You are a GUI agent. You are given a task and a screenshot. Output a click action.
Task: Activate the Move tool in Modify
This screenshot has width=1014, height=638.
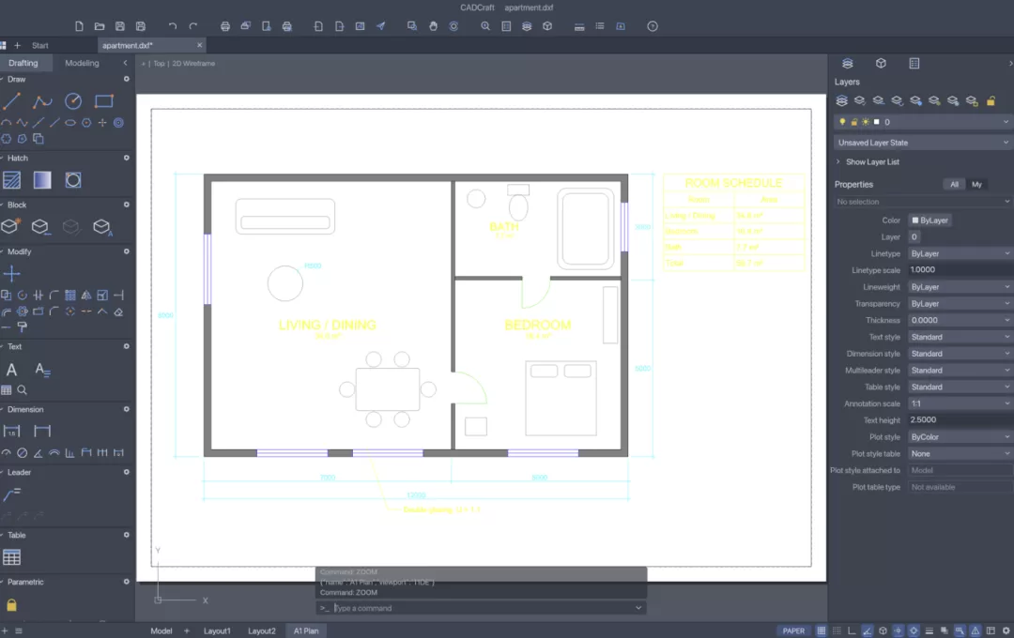(11, 274)
